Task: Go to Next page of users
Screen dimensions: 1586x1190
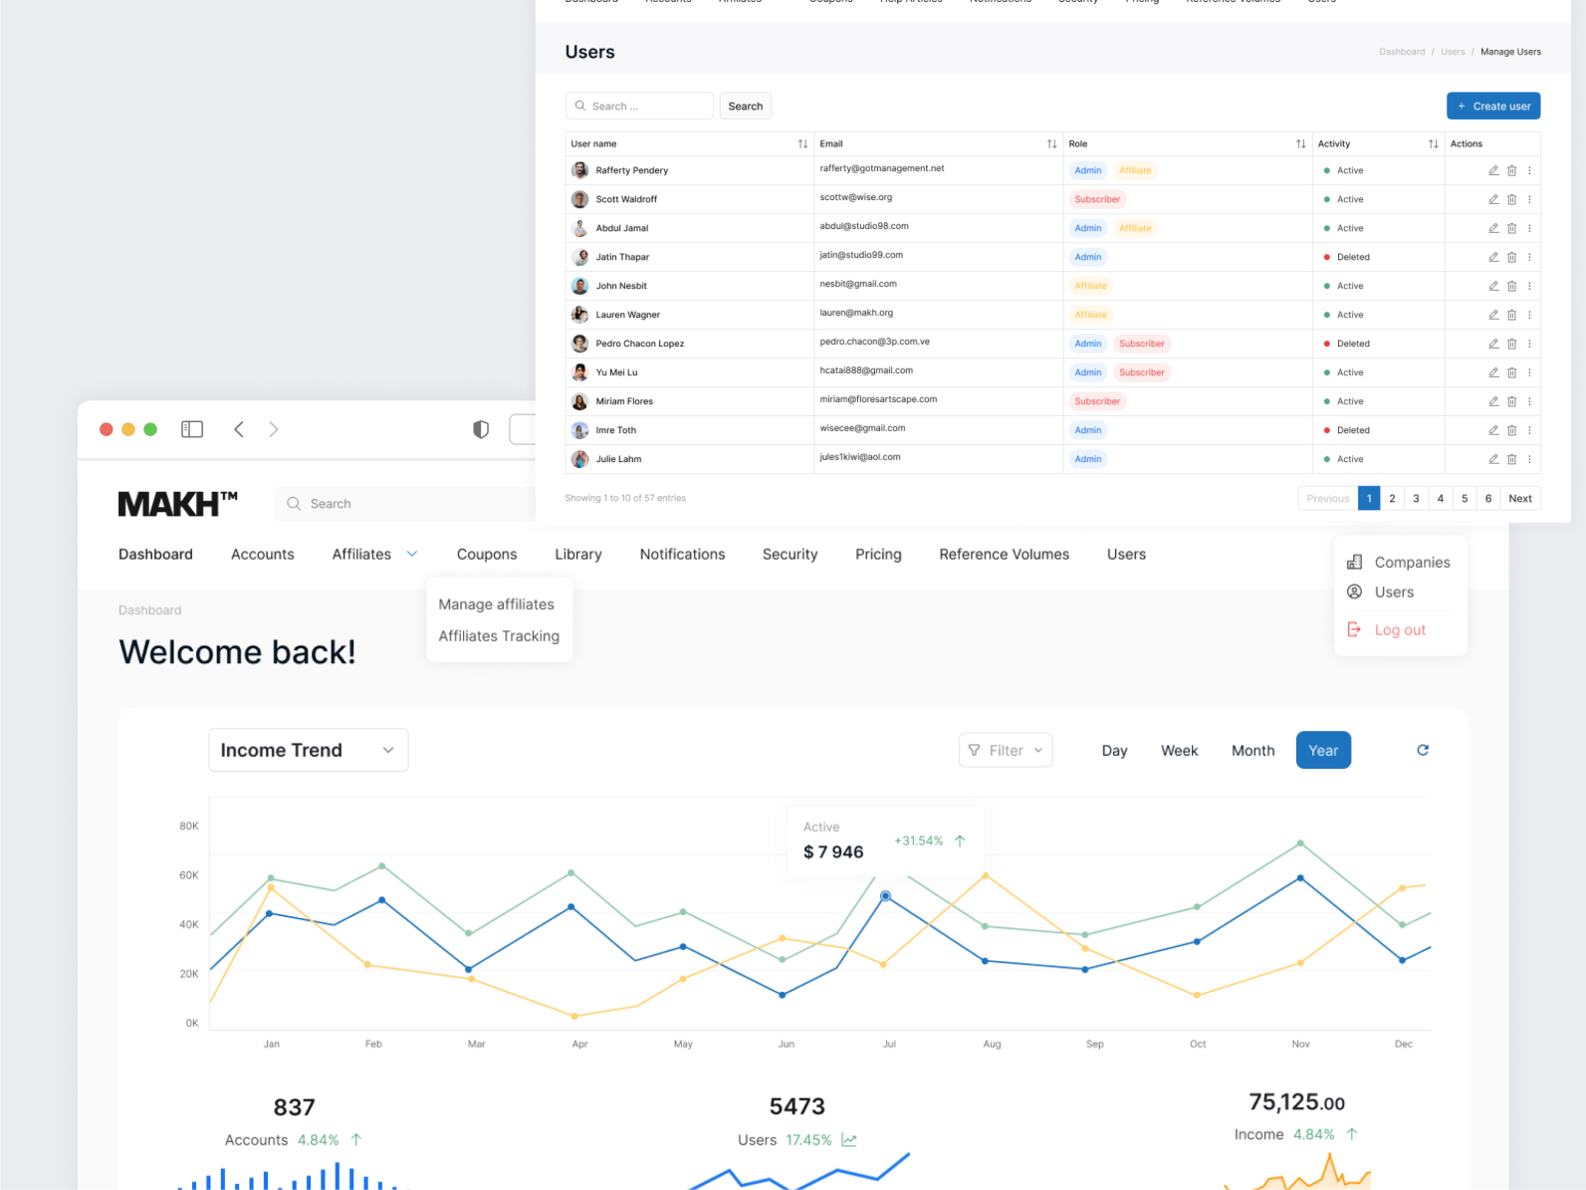Action: 1520,498
